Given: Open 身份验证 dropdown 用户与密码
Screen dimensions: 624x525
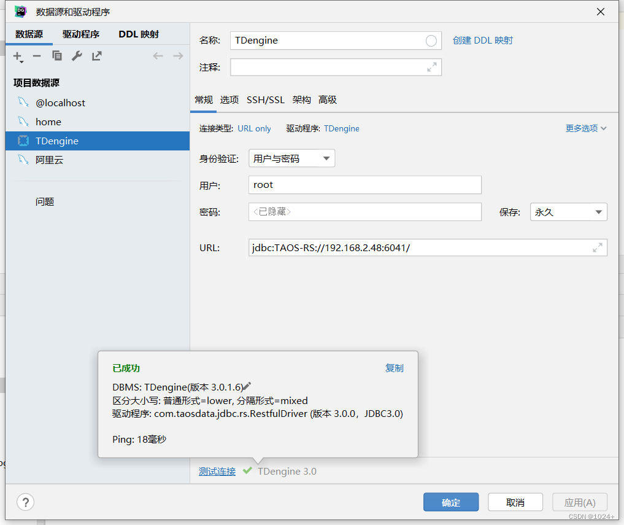Looking at the screenshot, I should [x=291, y=158].
